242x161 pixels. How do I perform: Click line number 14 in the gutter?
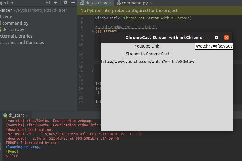pos(81,62)
